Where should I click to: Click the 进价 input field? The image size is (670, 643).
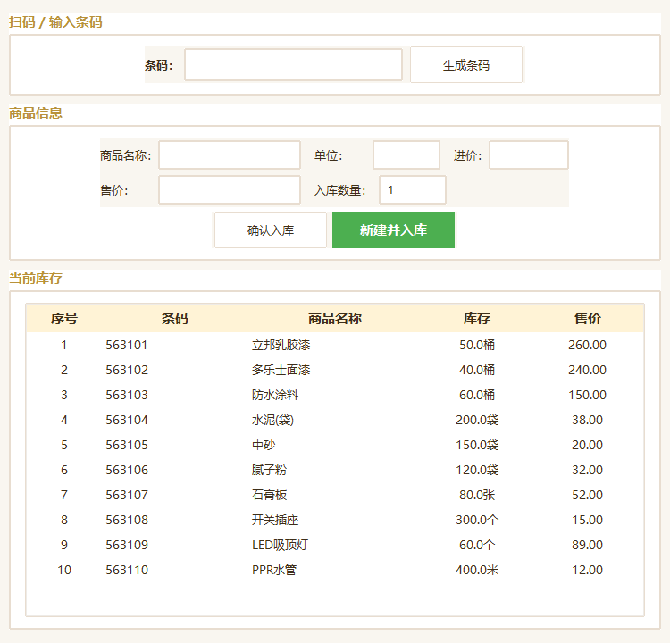[529, 155]
